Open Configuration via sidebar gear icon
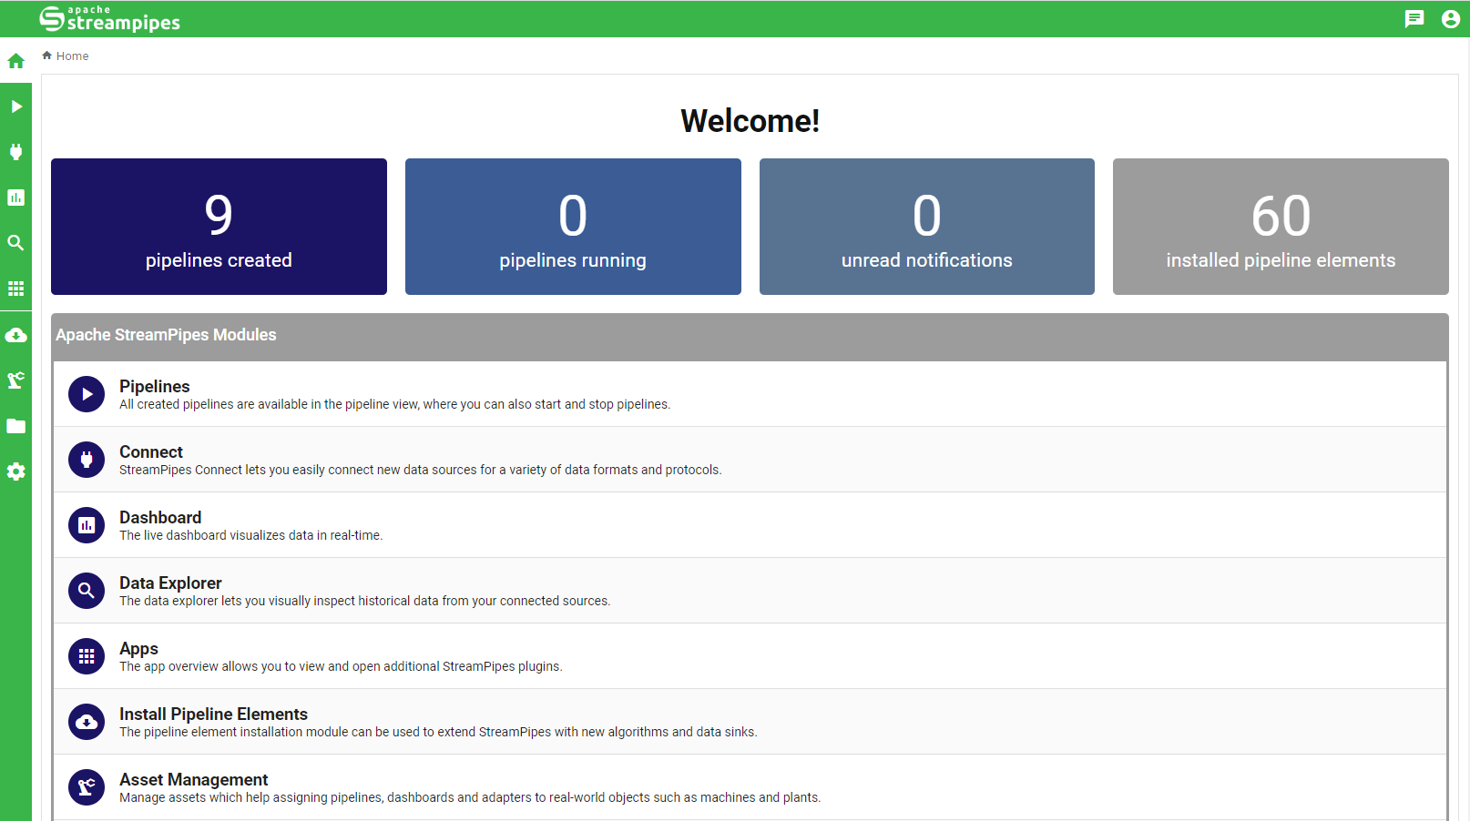This screenshot has width=1470, height=821. pos(15,471)
